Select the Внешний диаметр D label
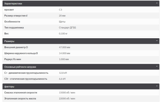The image size is (160, 102). click(16, 47)
